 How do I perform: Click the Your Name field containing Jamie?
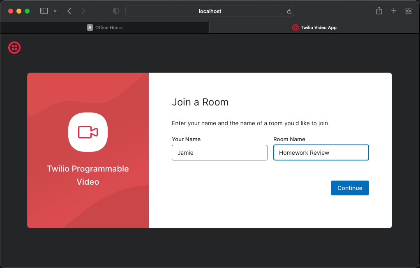click(x=219, y=153)
